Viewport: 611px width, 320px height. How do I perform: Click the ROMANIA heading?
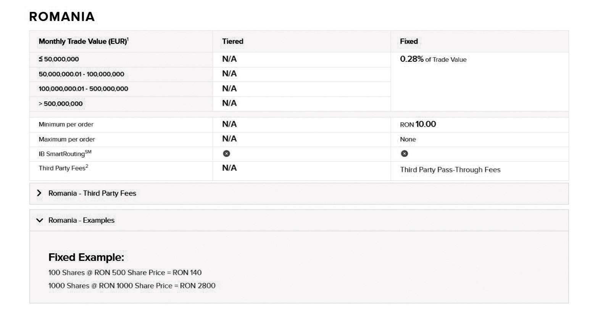(62, 16)
